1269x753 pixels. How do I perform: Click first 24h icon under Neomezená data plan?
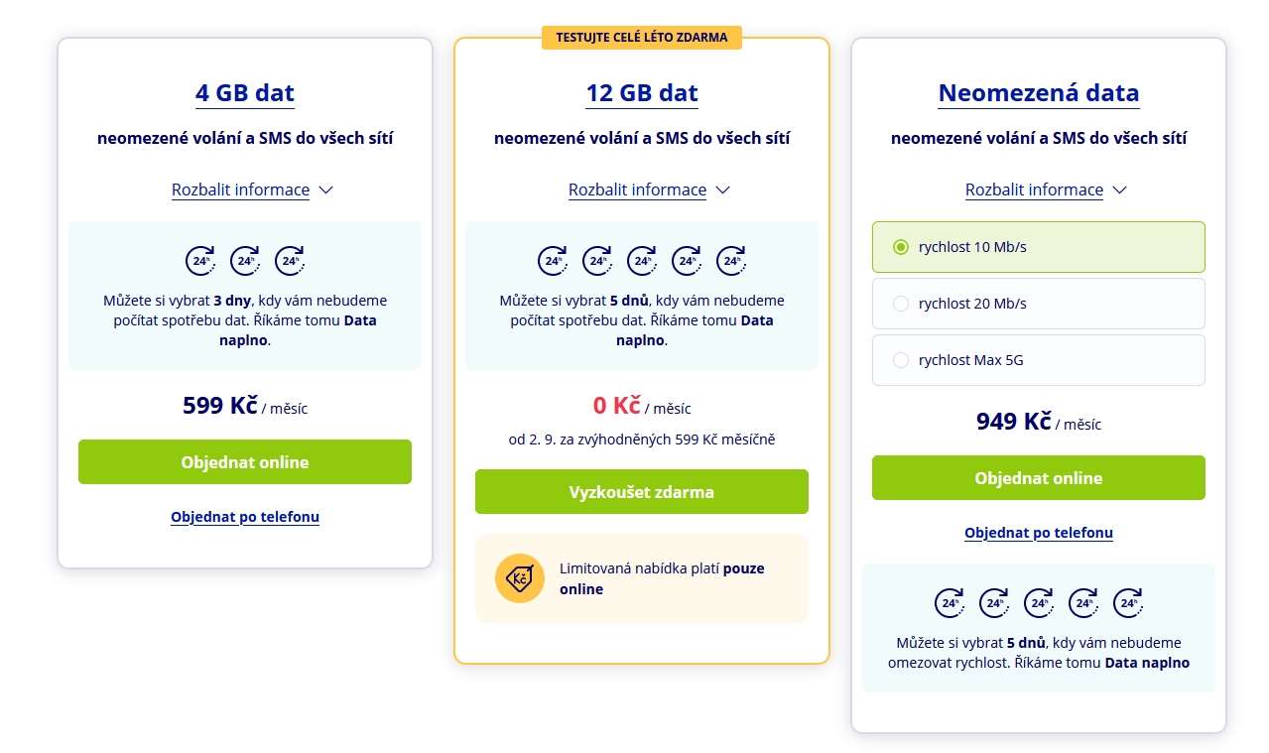pyautogui.click(x=950, y=602)
